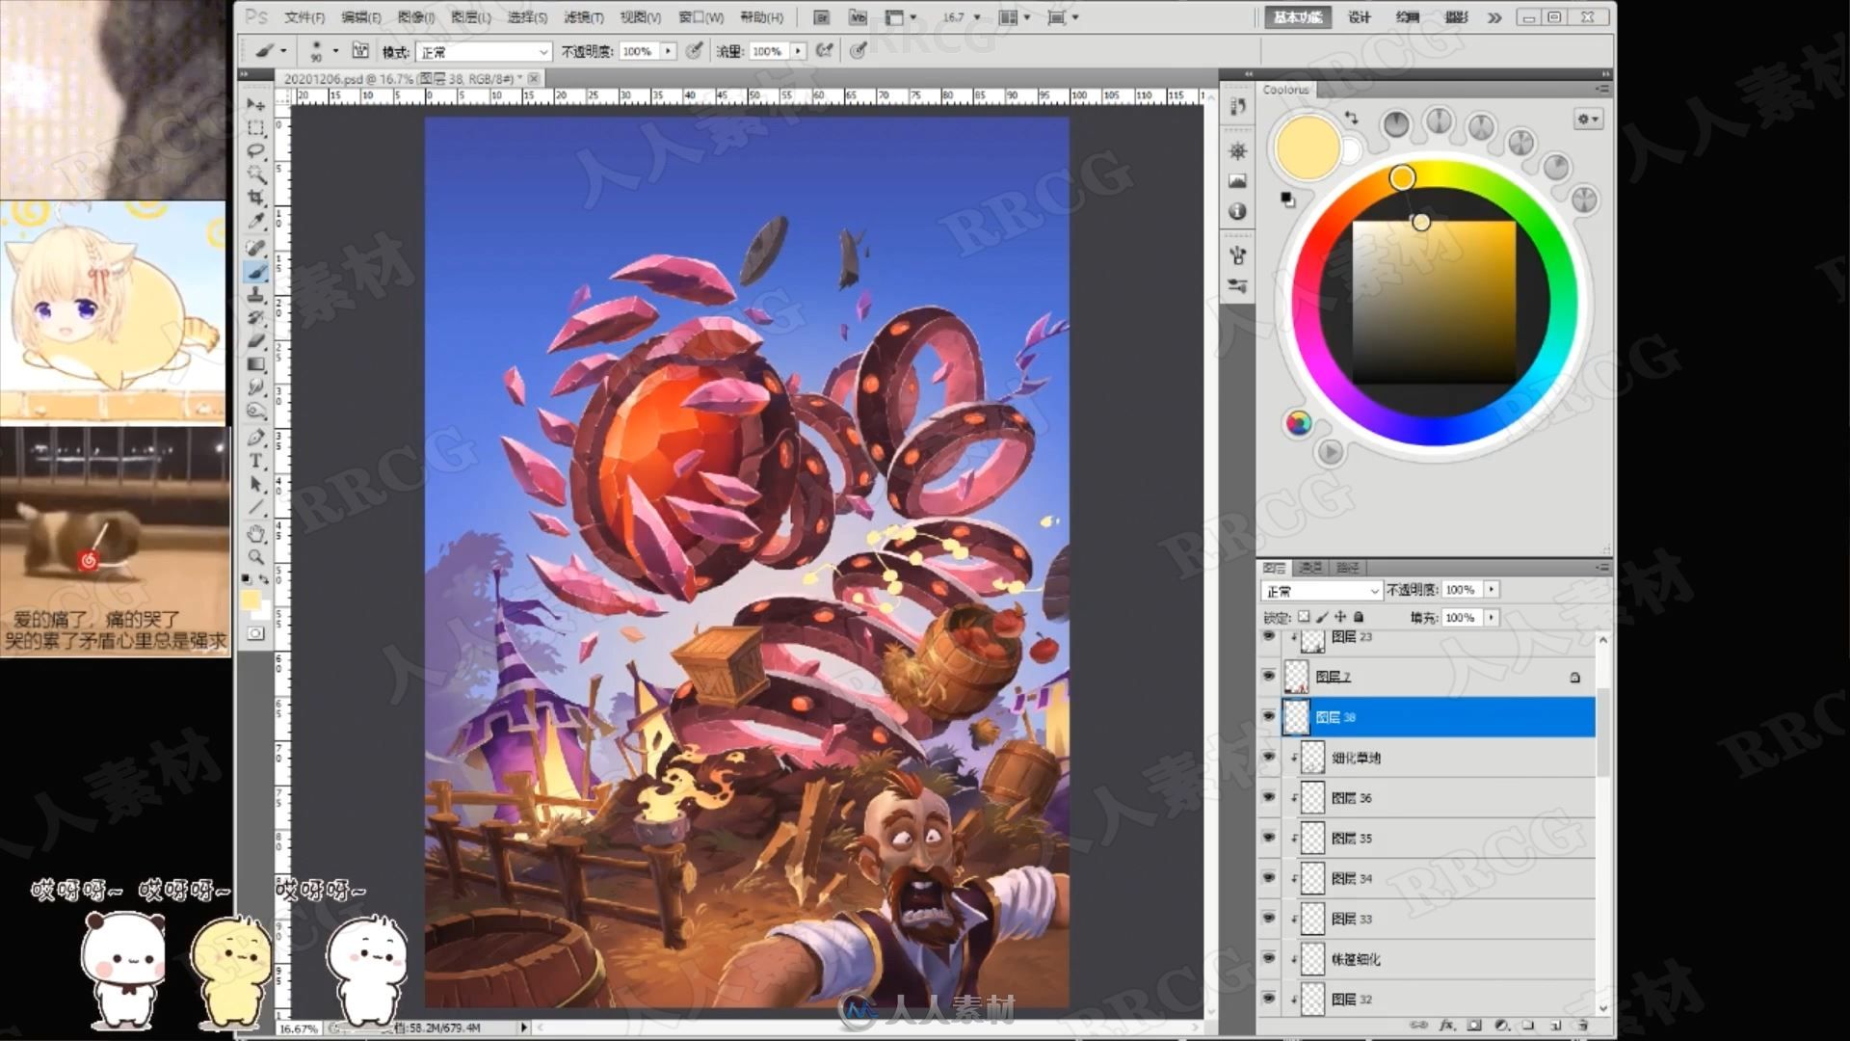Enable airbrush mode next to flow

tap(825, 50)
